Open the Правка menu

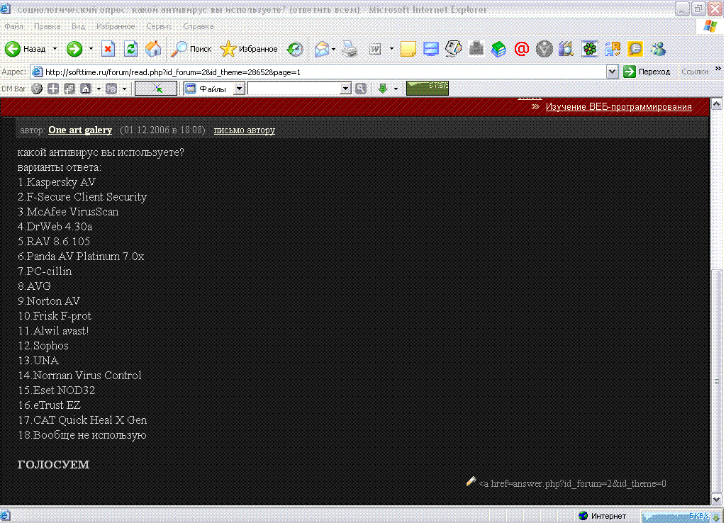[48, 26]
